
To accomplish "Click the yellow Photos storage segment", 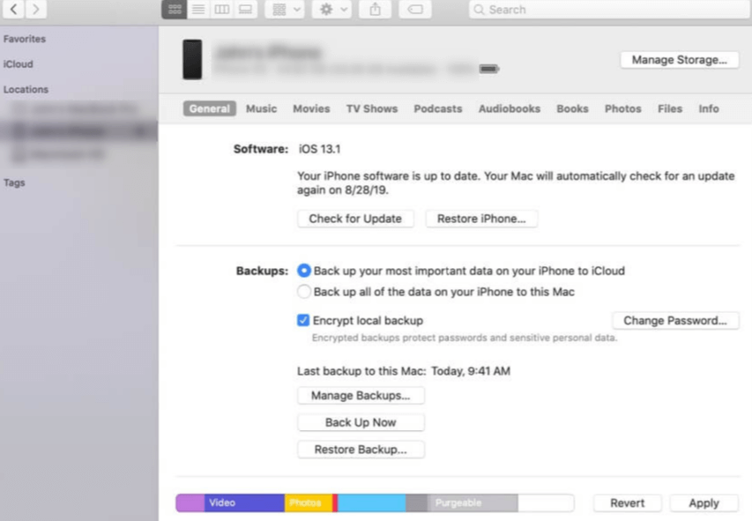I will click(309, 502).
